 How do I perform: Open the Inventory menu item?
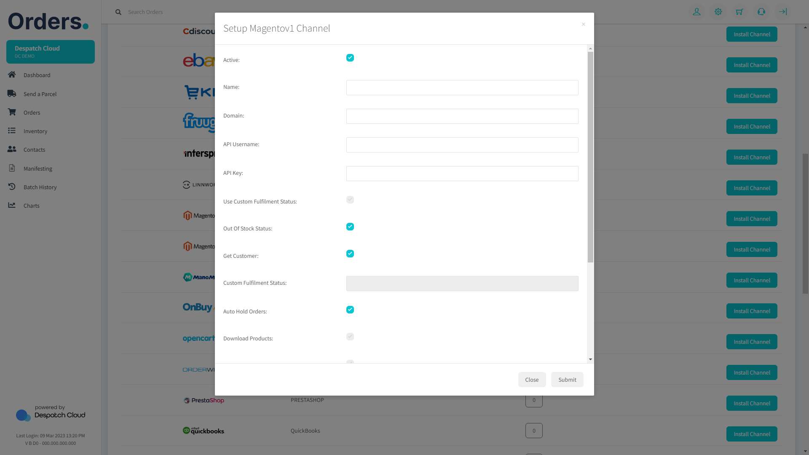pyautogui.click(x=35, y=131)
